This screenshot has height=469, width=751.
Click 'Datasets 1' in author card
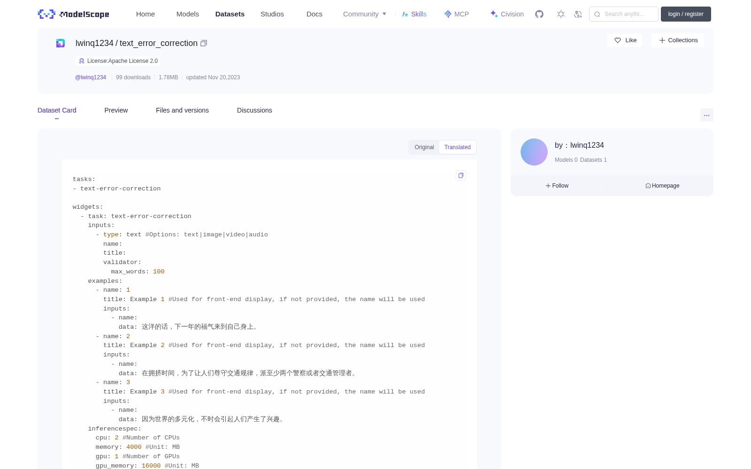click(593, 160)
